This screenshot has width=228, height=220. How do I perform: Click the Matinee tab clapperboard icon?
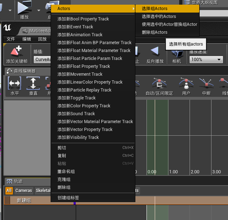[24, 31]
